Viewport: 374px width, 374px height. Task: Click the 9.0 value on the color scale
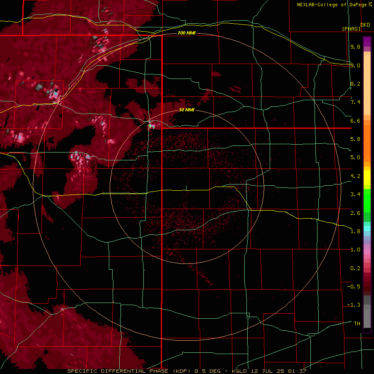[355, 65]
